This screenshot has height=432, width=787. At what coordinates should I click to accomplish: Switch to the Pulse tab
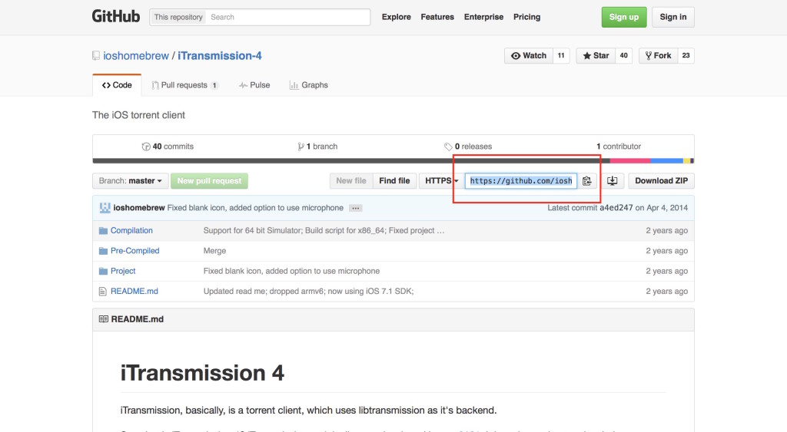[254, 85]
